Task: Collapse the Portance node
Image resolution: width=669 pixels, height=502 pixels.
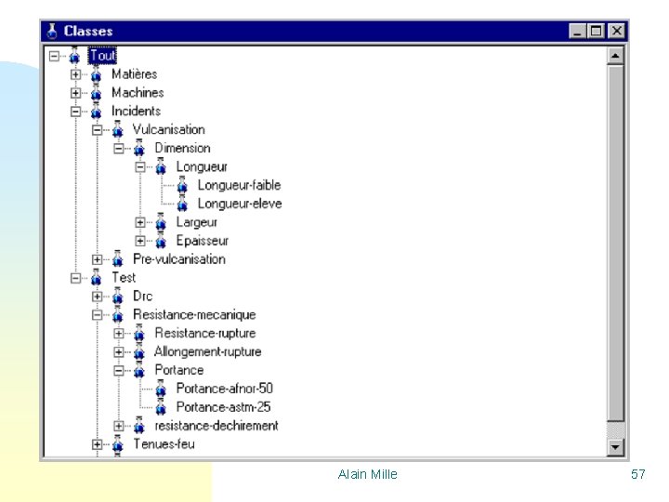Action: pos(119,371)
